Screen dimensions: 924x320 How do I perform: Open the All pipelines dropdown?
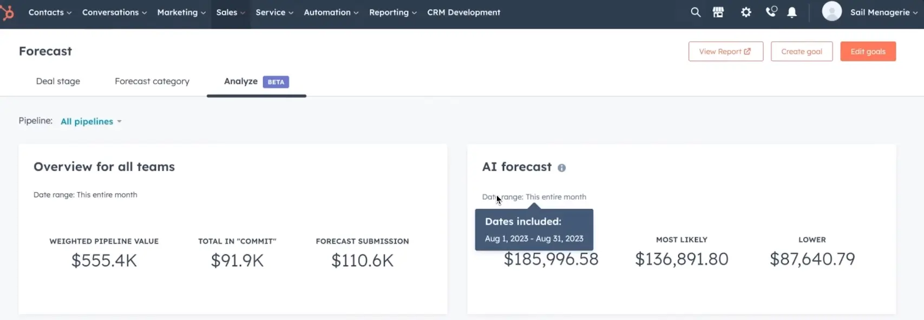(91, 121)
